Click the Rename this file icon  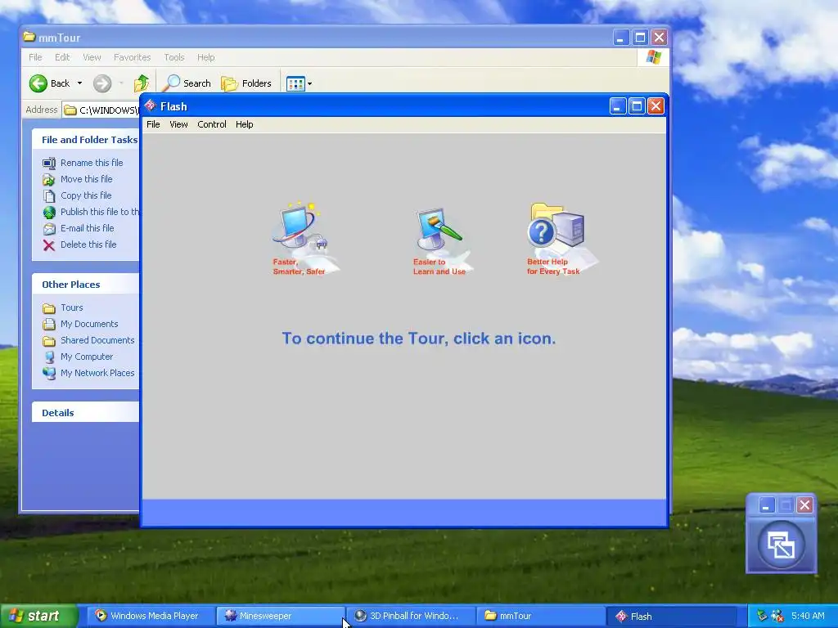tap(48, 163)
